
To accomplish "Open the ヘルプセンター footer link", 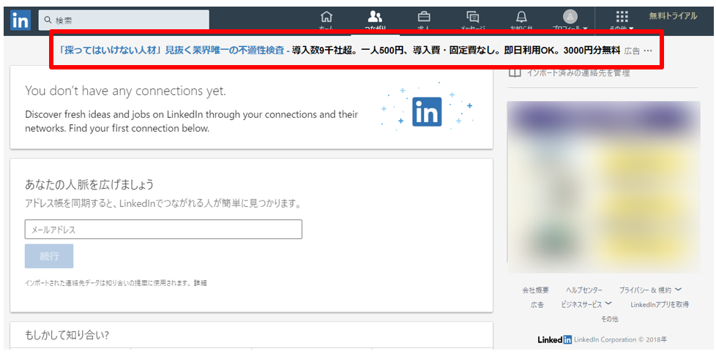I will coord(584,290).
